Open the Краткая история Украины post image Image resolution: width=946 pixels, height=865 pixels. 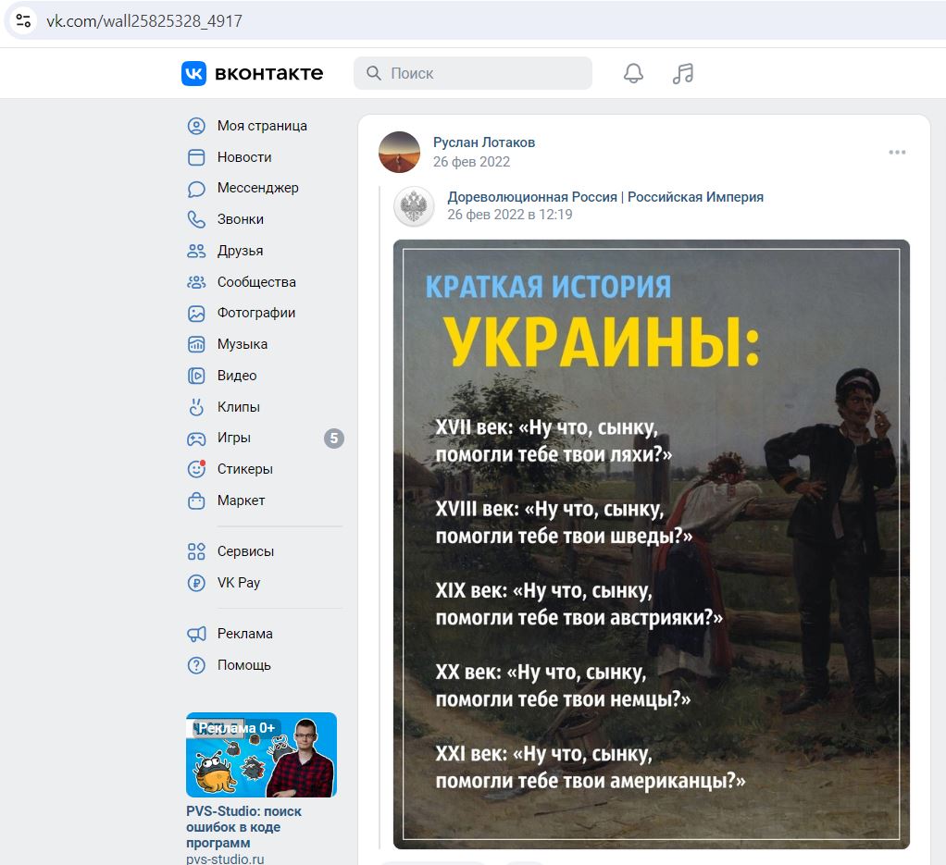pos(651,544)
